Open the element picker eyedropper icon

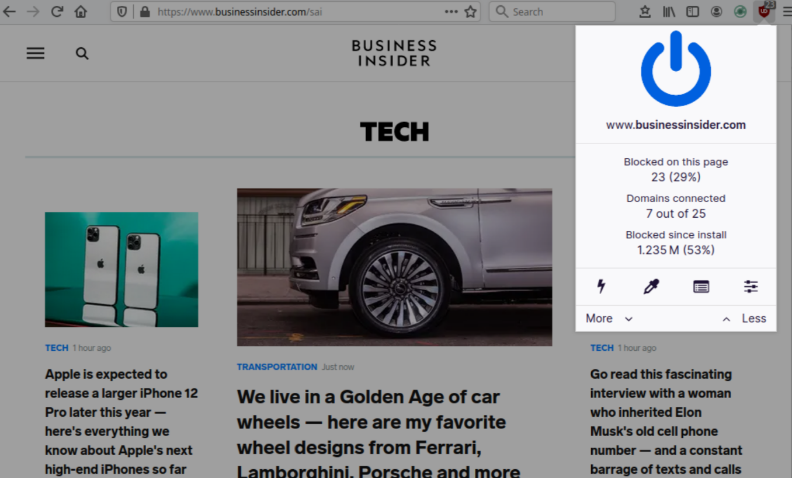[x=651, y=286]
